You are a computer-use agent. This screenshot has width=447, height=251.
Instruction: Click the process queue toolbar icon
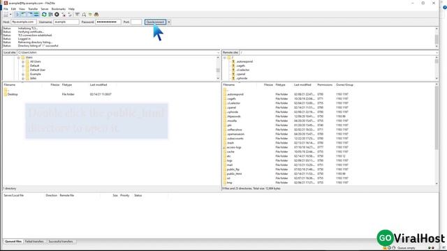click(50, 14)
